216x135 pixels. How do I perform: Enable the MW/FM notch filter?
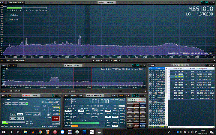[36, 114]
